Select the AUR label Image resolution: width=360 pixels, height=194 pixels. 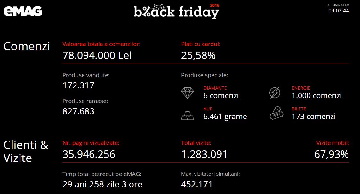[x=208, y=109]
